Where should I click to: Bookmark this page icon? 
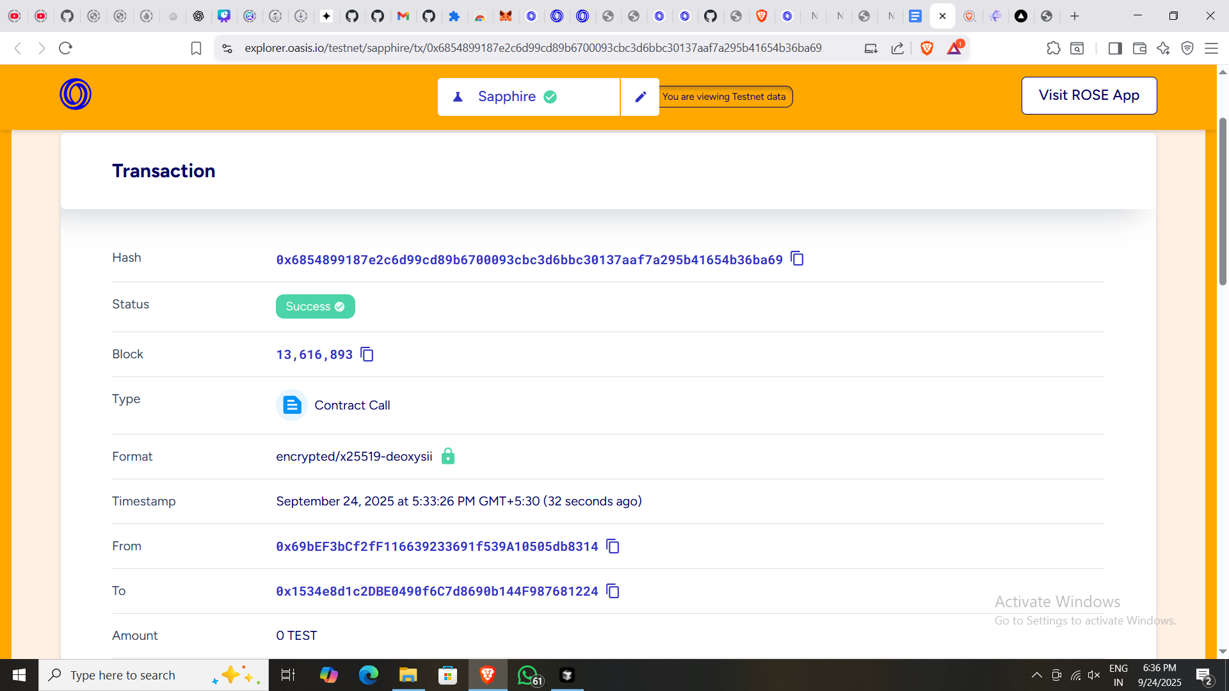[196, 48]
